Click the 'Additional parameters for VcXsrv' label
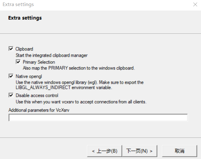Screen dimensions: 201x159 (x=39, y=110)
